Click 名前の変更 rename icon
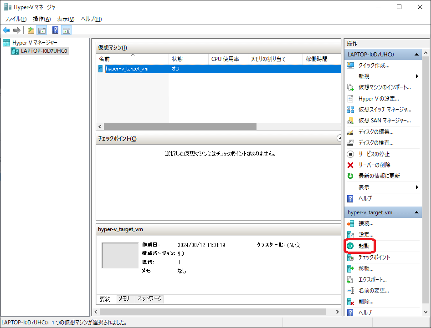The height and width of the screenshot is (328, 431). point(350,290)
